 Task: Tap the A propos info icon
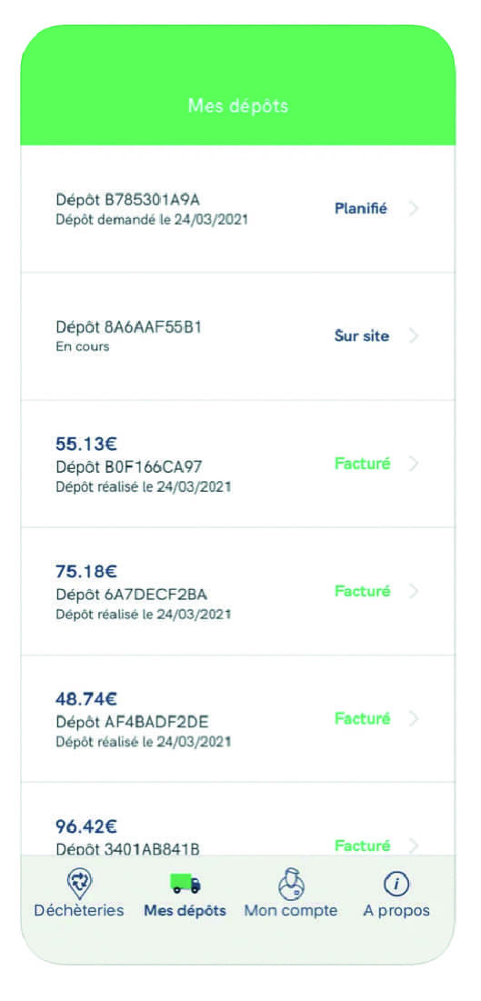point(396,885)
